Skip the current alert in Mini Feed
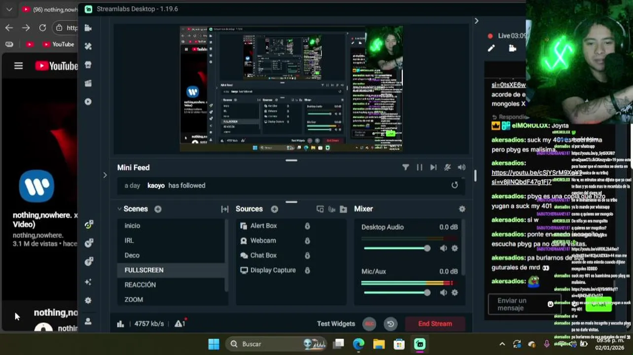633x355 pixels. 433,168
